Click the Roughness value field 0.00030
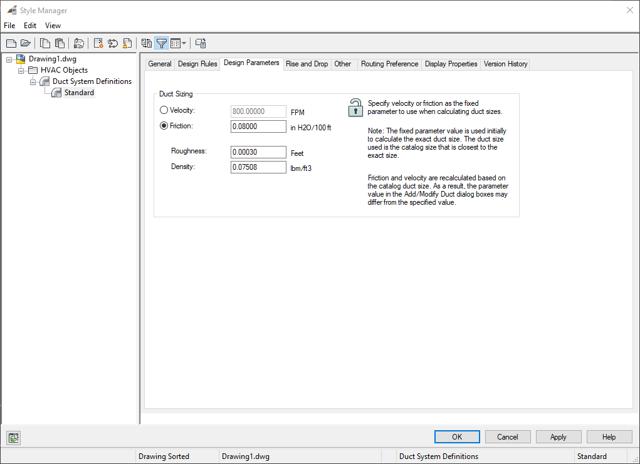Image resolution: width=640 pixels, height=464 pixels. pos(258,152)
